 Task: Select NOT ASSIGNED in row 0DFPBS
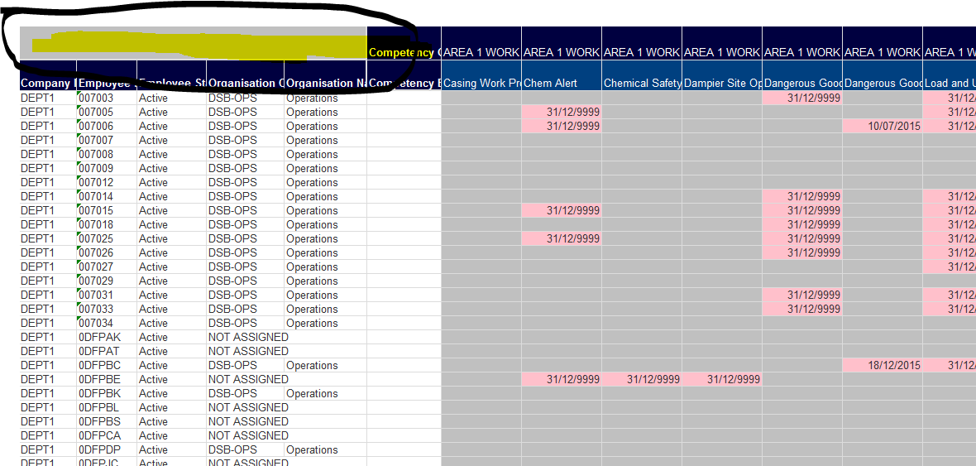point(248,421)
